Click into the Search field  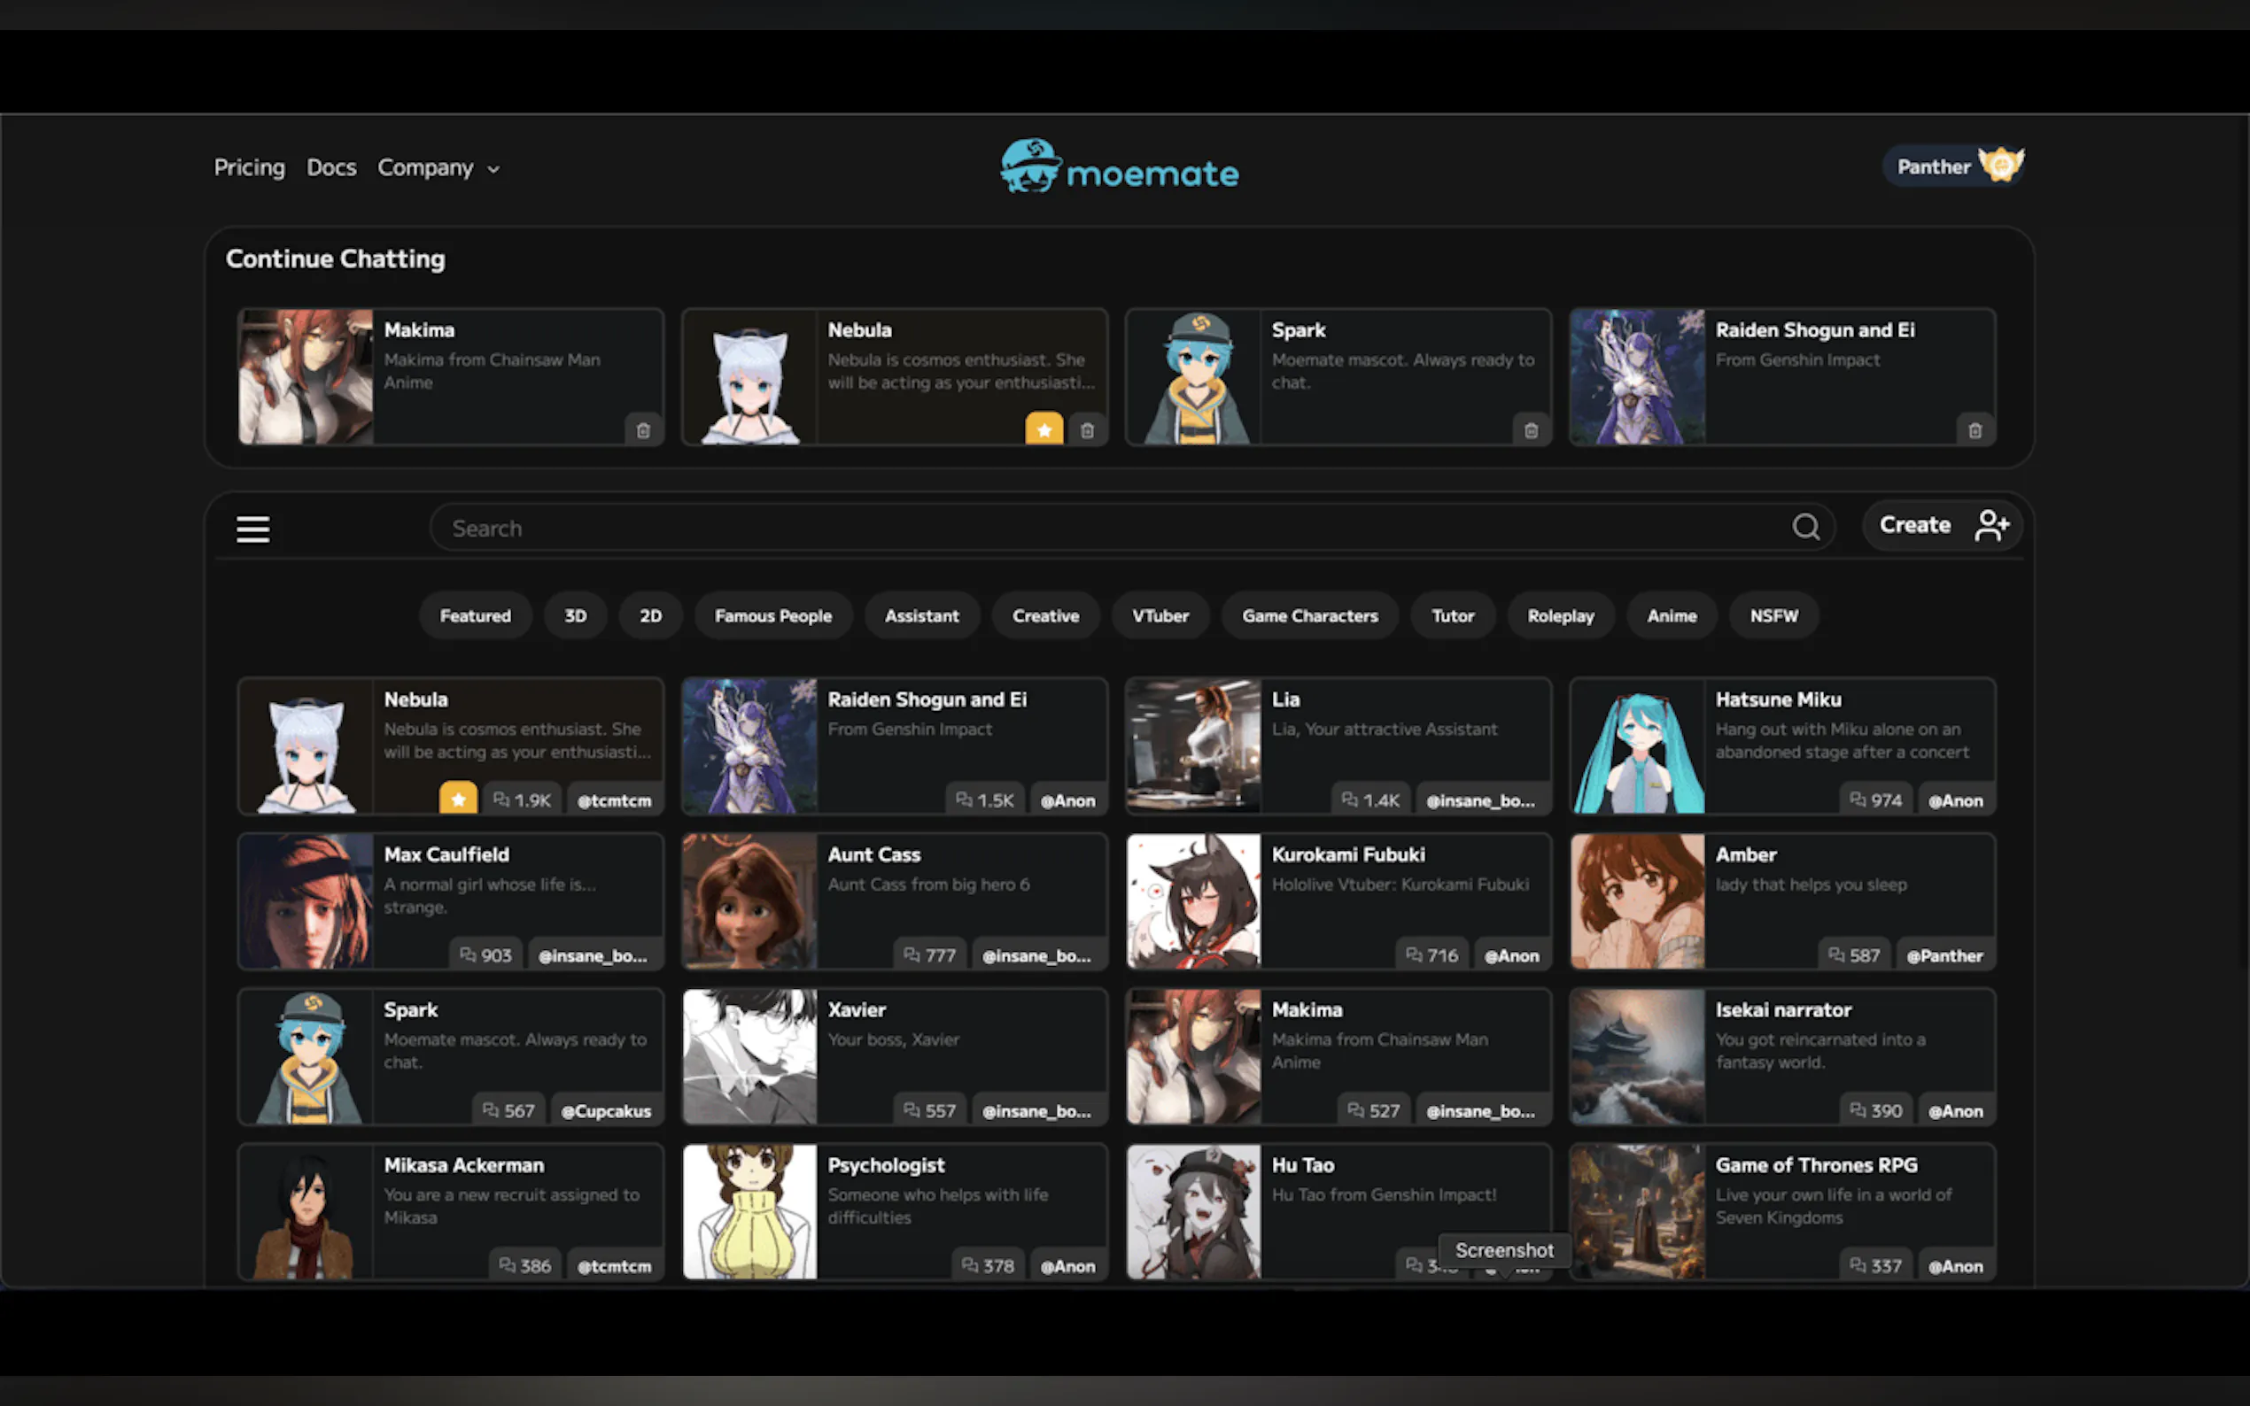[x=1132, y=528]
